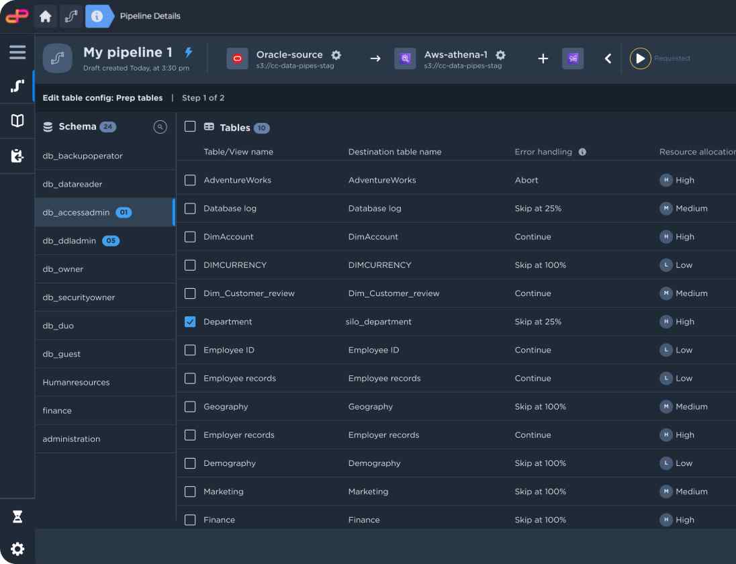Screen dimensions: 736x564
Task: Click Skip at 25% for Database log
Action: pyautogui.click(x=538, y=208)
